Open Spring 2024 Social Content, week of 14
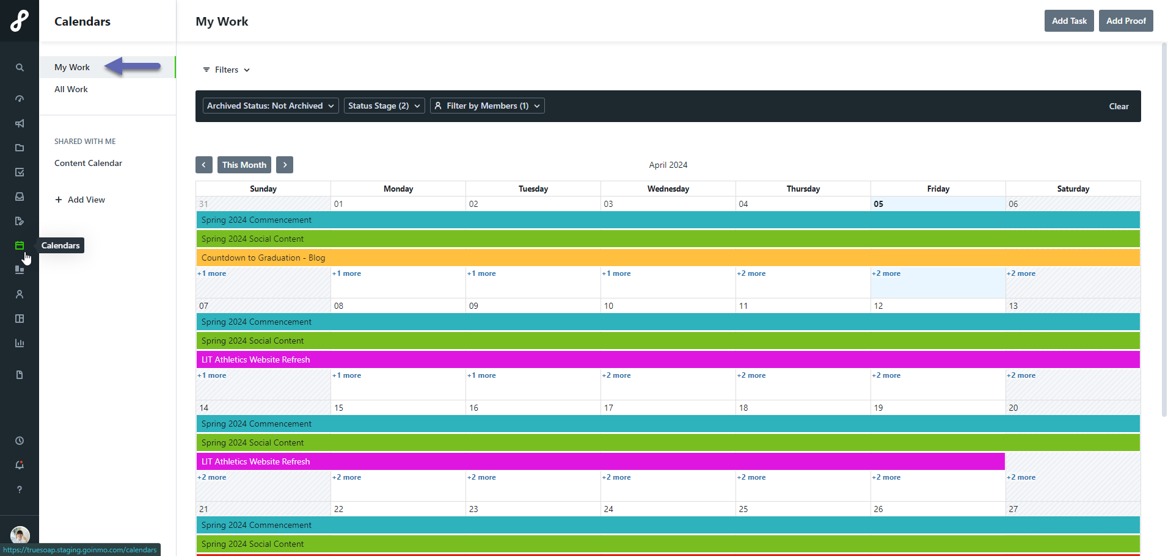Viewport: 1168px width, 556px height. pyautogui.click(x=668, y=442)
